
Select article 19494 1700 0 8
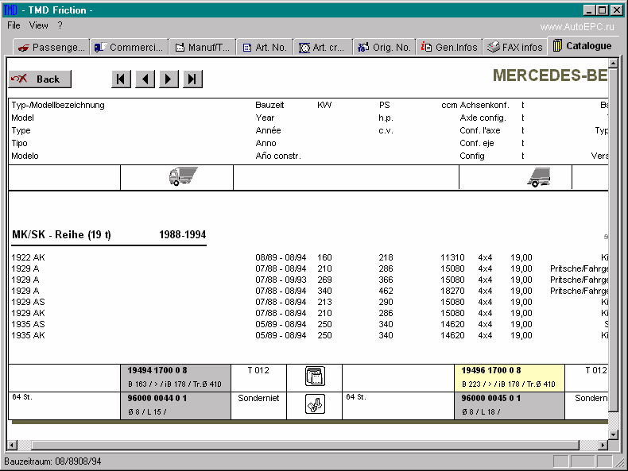(176, 377)
